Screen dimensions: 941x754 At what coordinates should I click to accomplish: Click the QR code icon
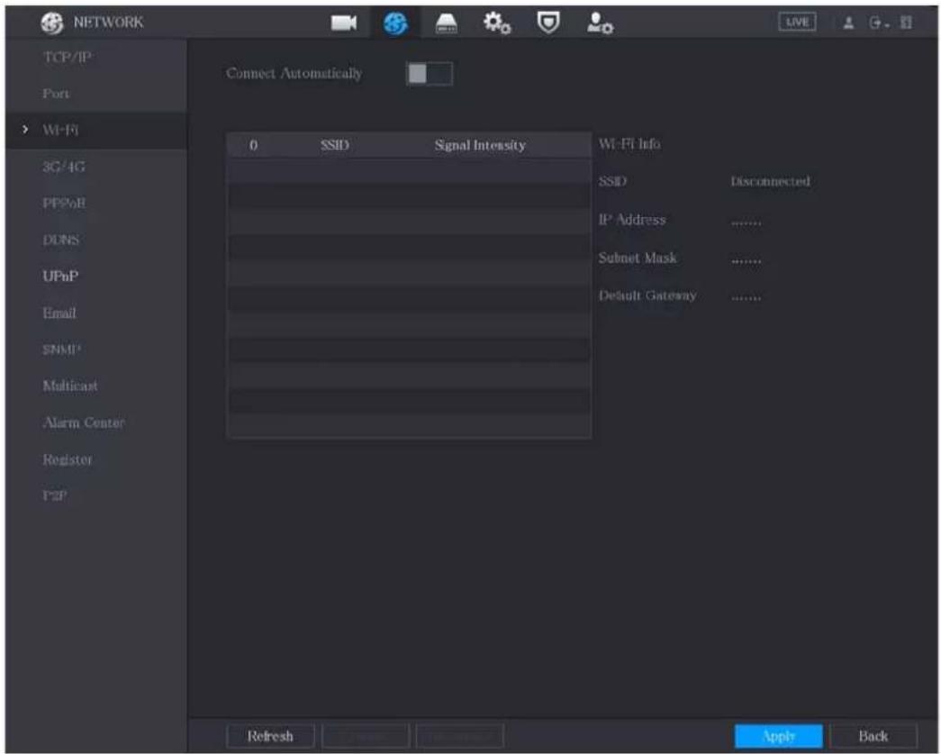(906, 23)
